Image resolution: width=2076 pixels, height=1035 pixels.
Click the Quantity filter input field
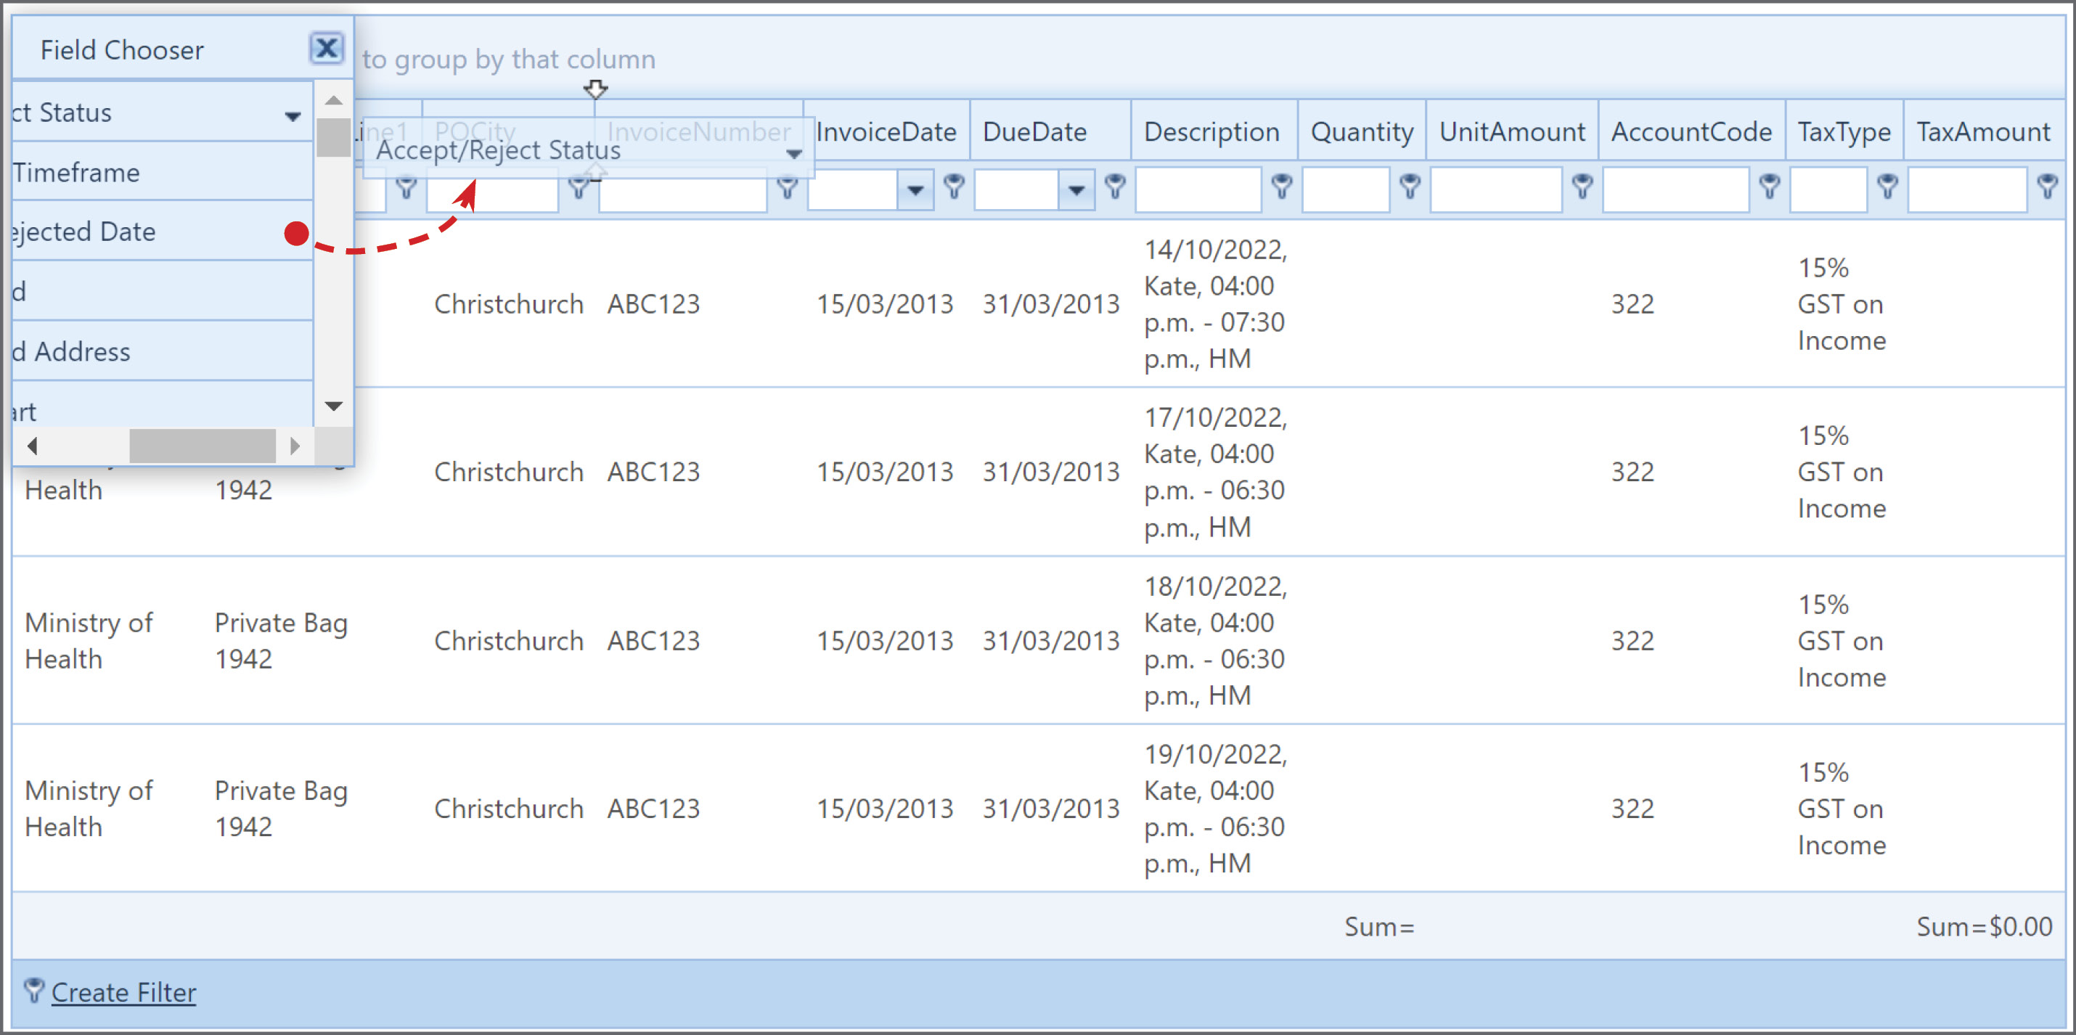click(1346, 190)
